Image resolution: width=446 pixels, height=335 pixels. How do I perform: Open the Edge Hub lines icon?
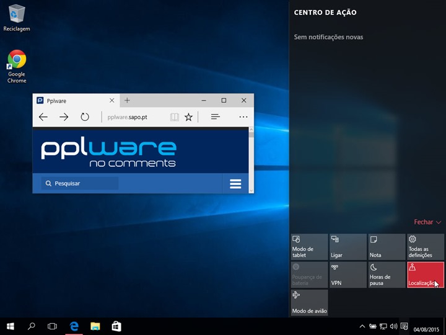coord(216,117)
